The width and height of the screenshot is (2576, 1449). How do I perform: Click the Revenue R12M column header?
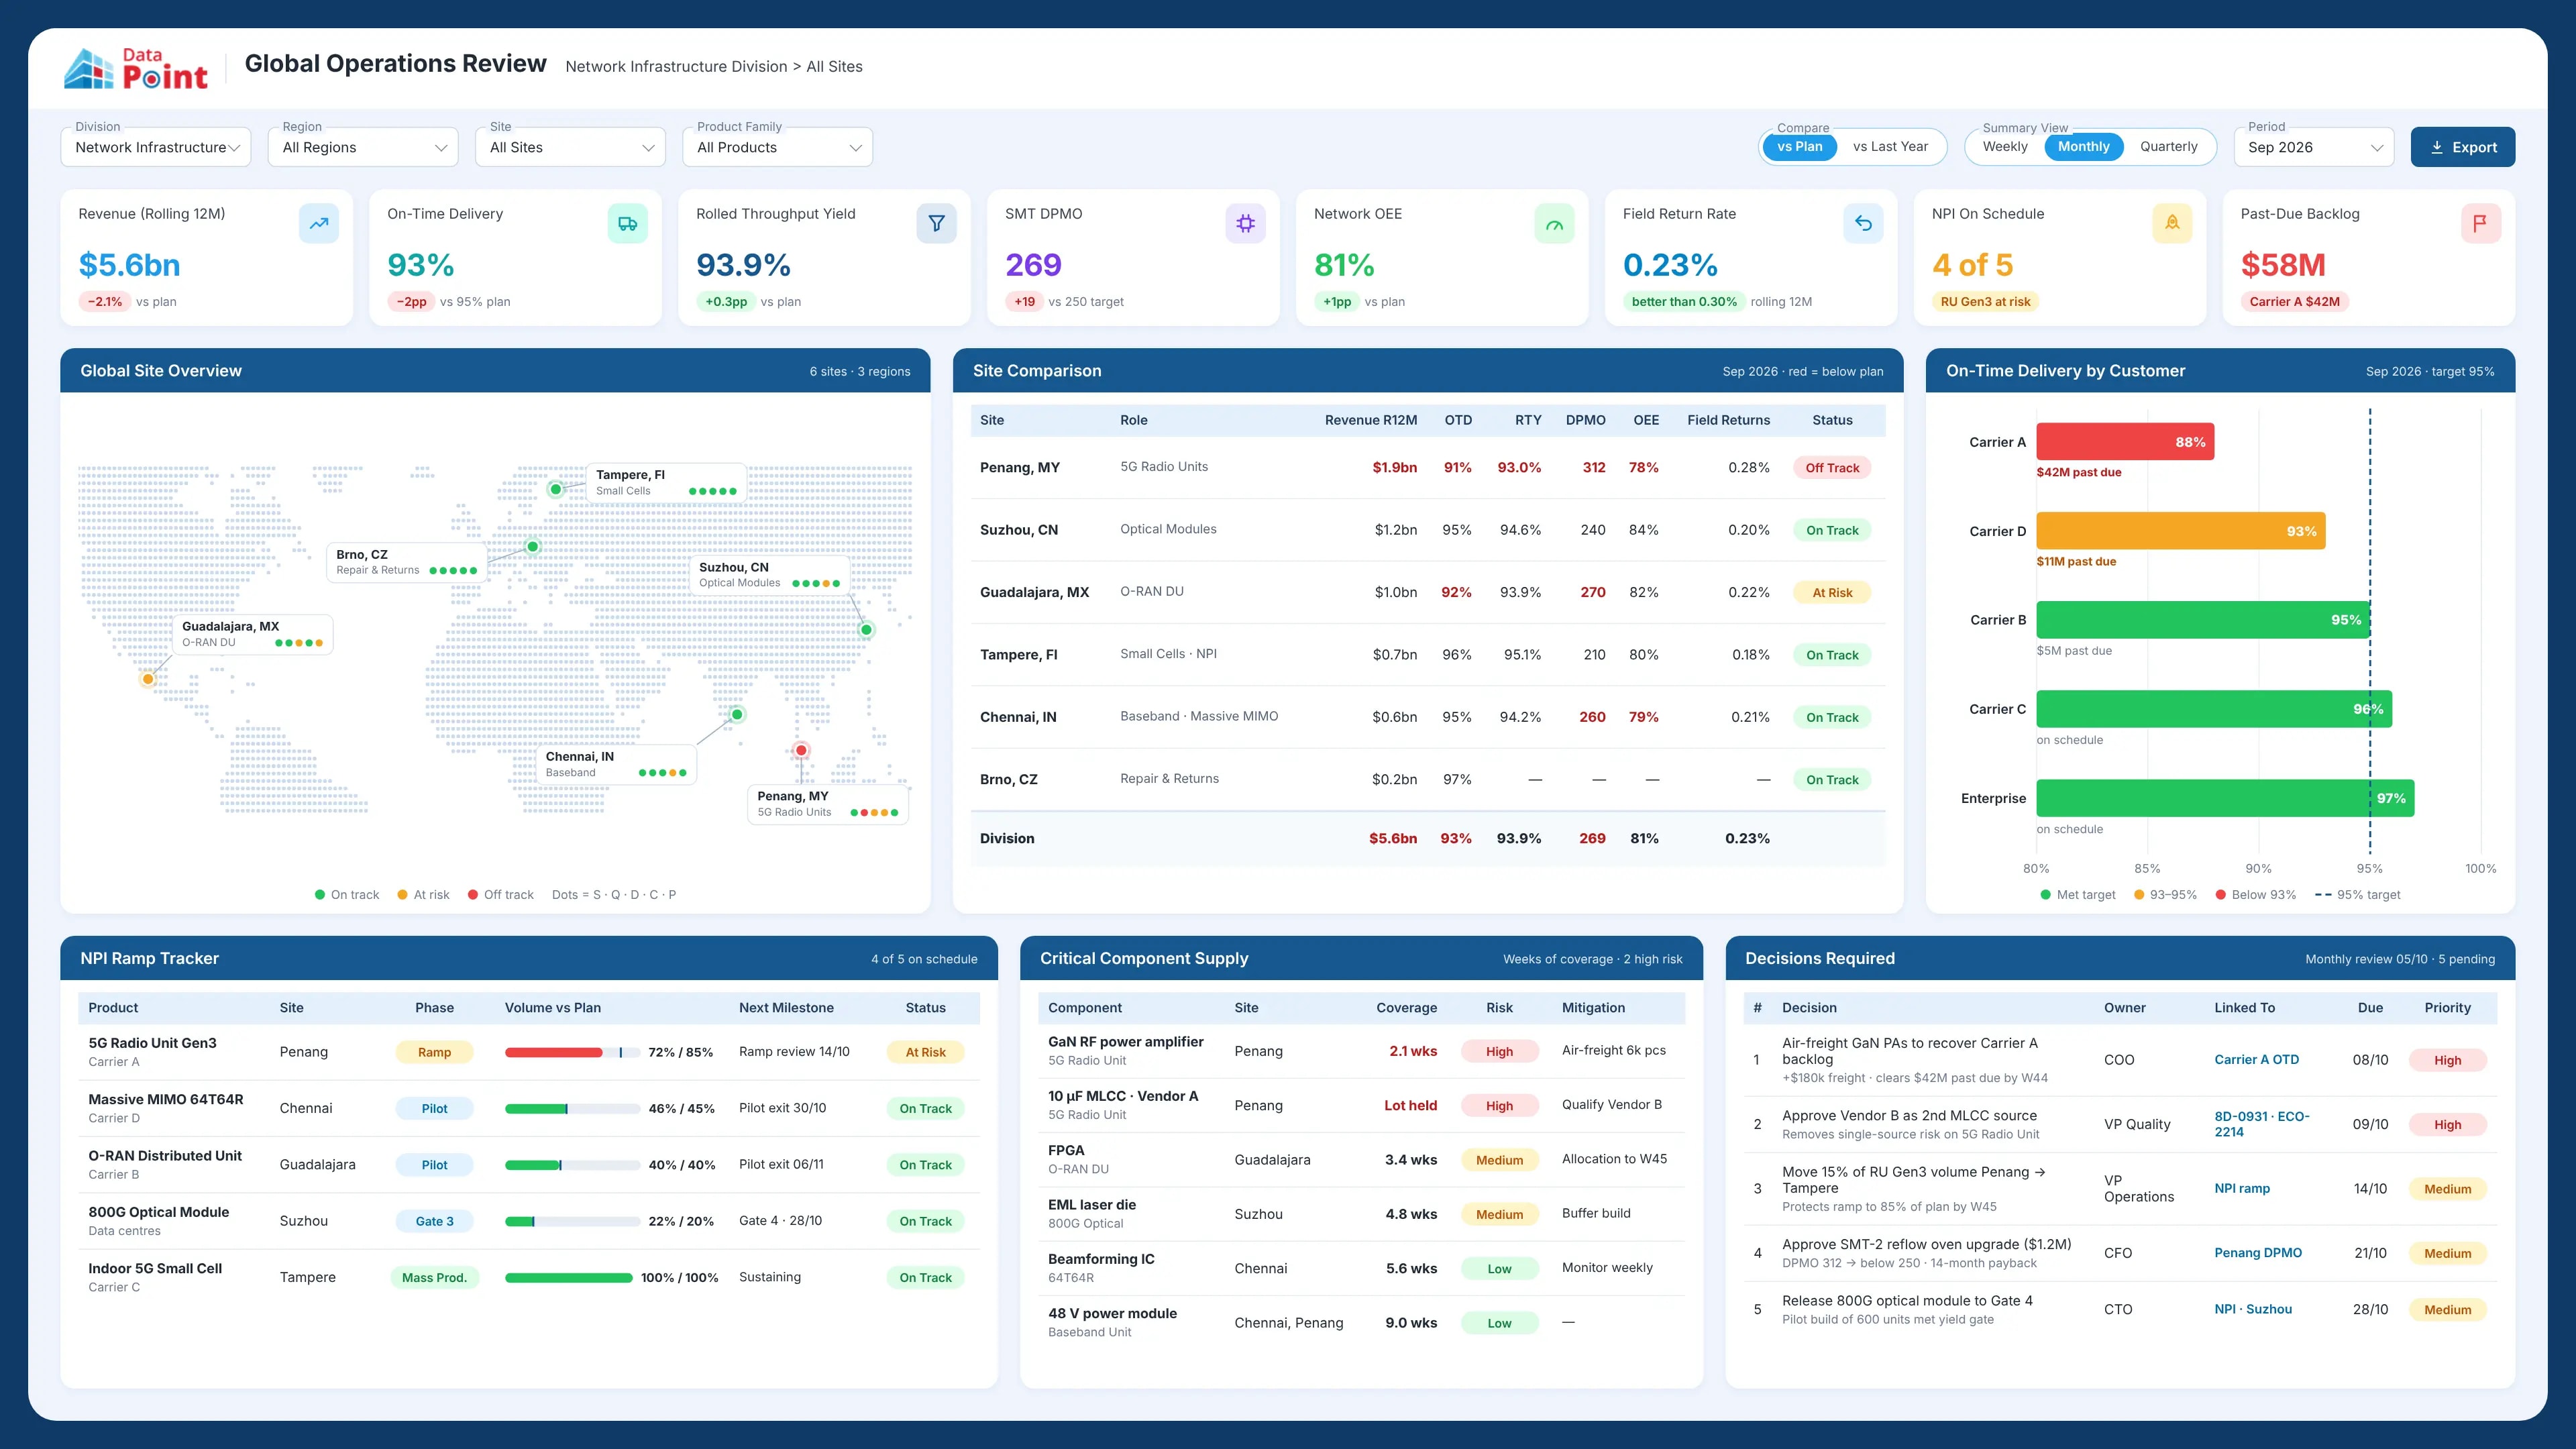coord(1370,420)
